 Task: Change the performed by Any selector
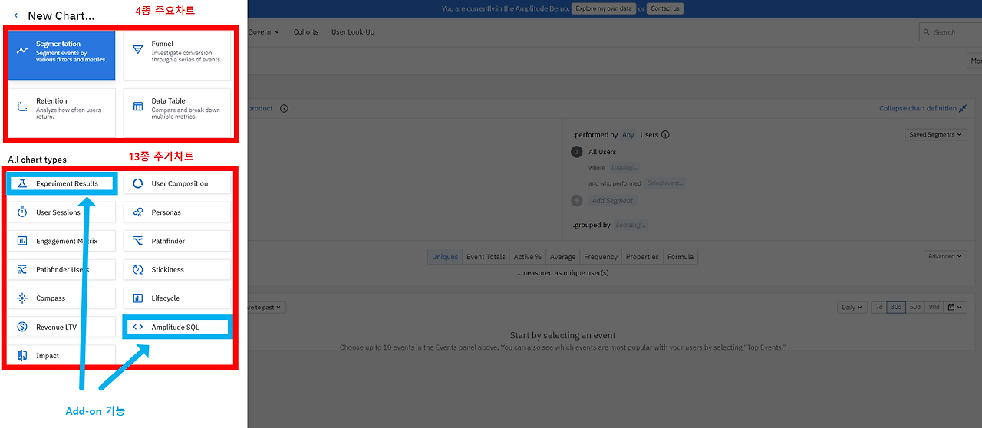(628, 134)
